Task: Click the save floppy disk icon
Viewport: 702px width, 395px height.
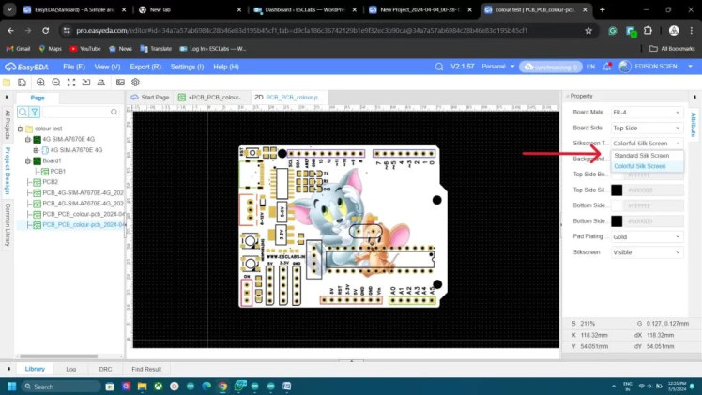Action: [23, 83]
